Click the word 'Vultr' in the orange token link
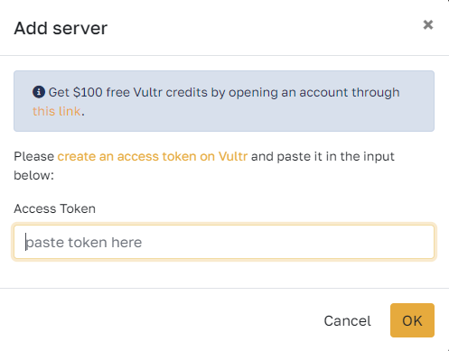 [x=233, y=156]
